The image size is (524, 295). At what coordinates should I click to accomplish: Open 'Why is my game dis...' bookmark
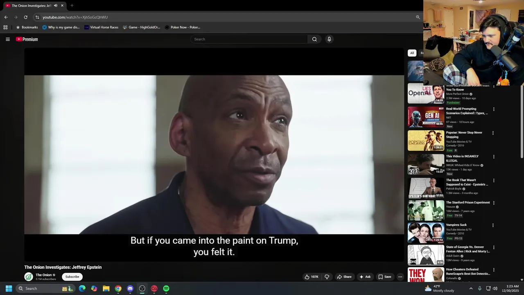pos(61,27)
